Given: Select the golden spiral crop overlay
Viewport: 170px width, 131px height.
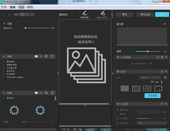Looking at the screenshot, I should coord(158,88).
